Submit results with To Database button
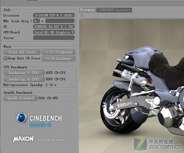Viewport: 184px width, 153px height. pos(58,58)
